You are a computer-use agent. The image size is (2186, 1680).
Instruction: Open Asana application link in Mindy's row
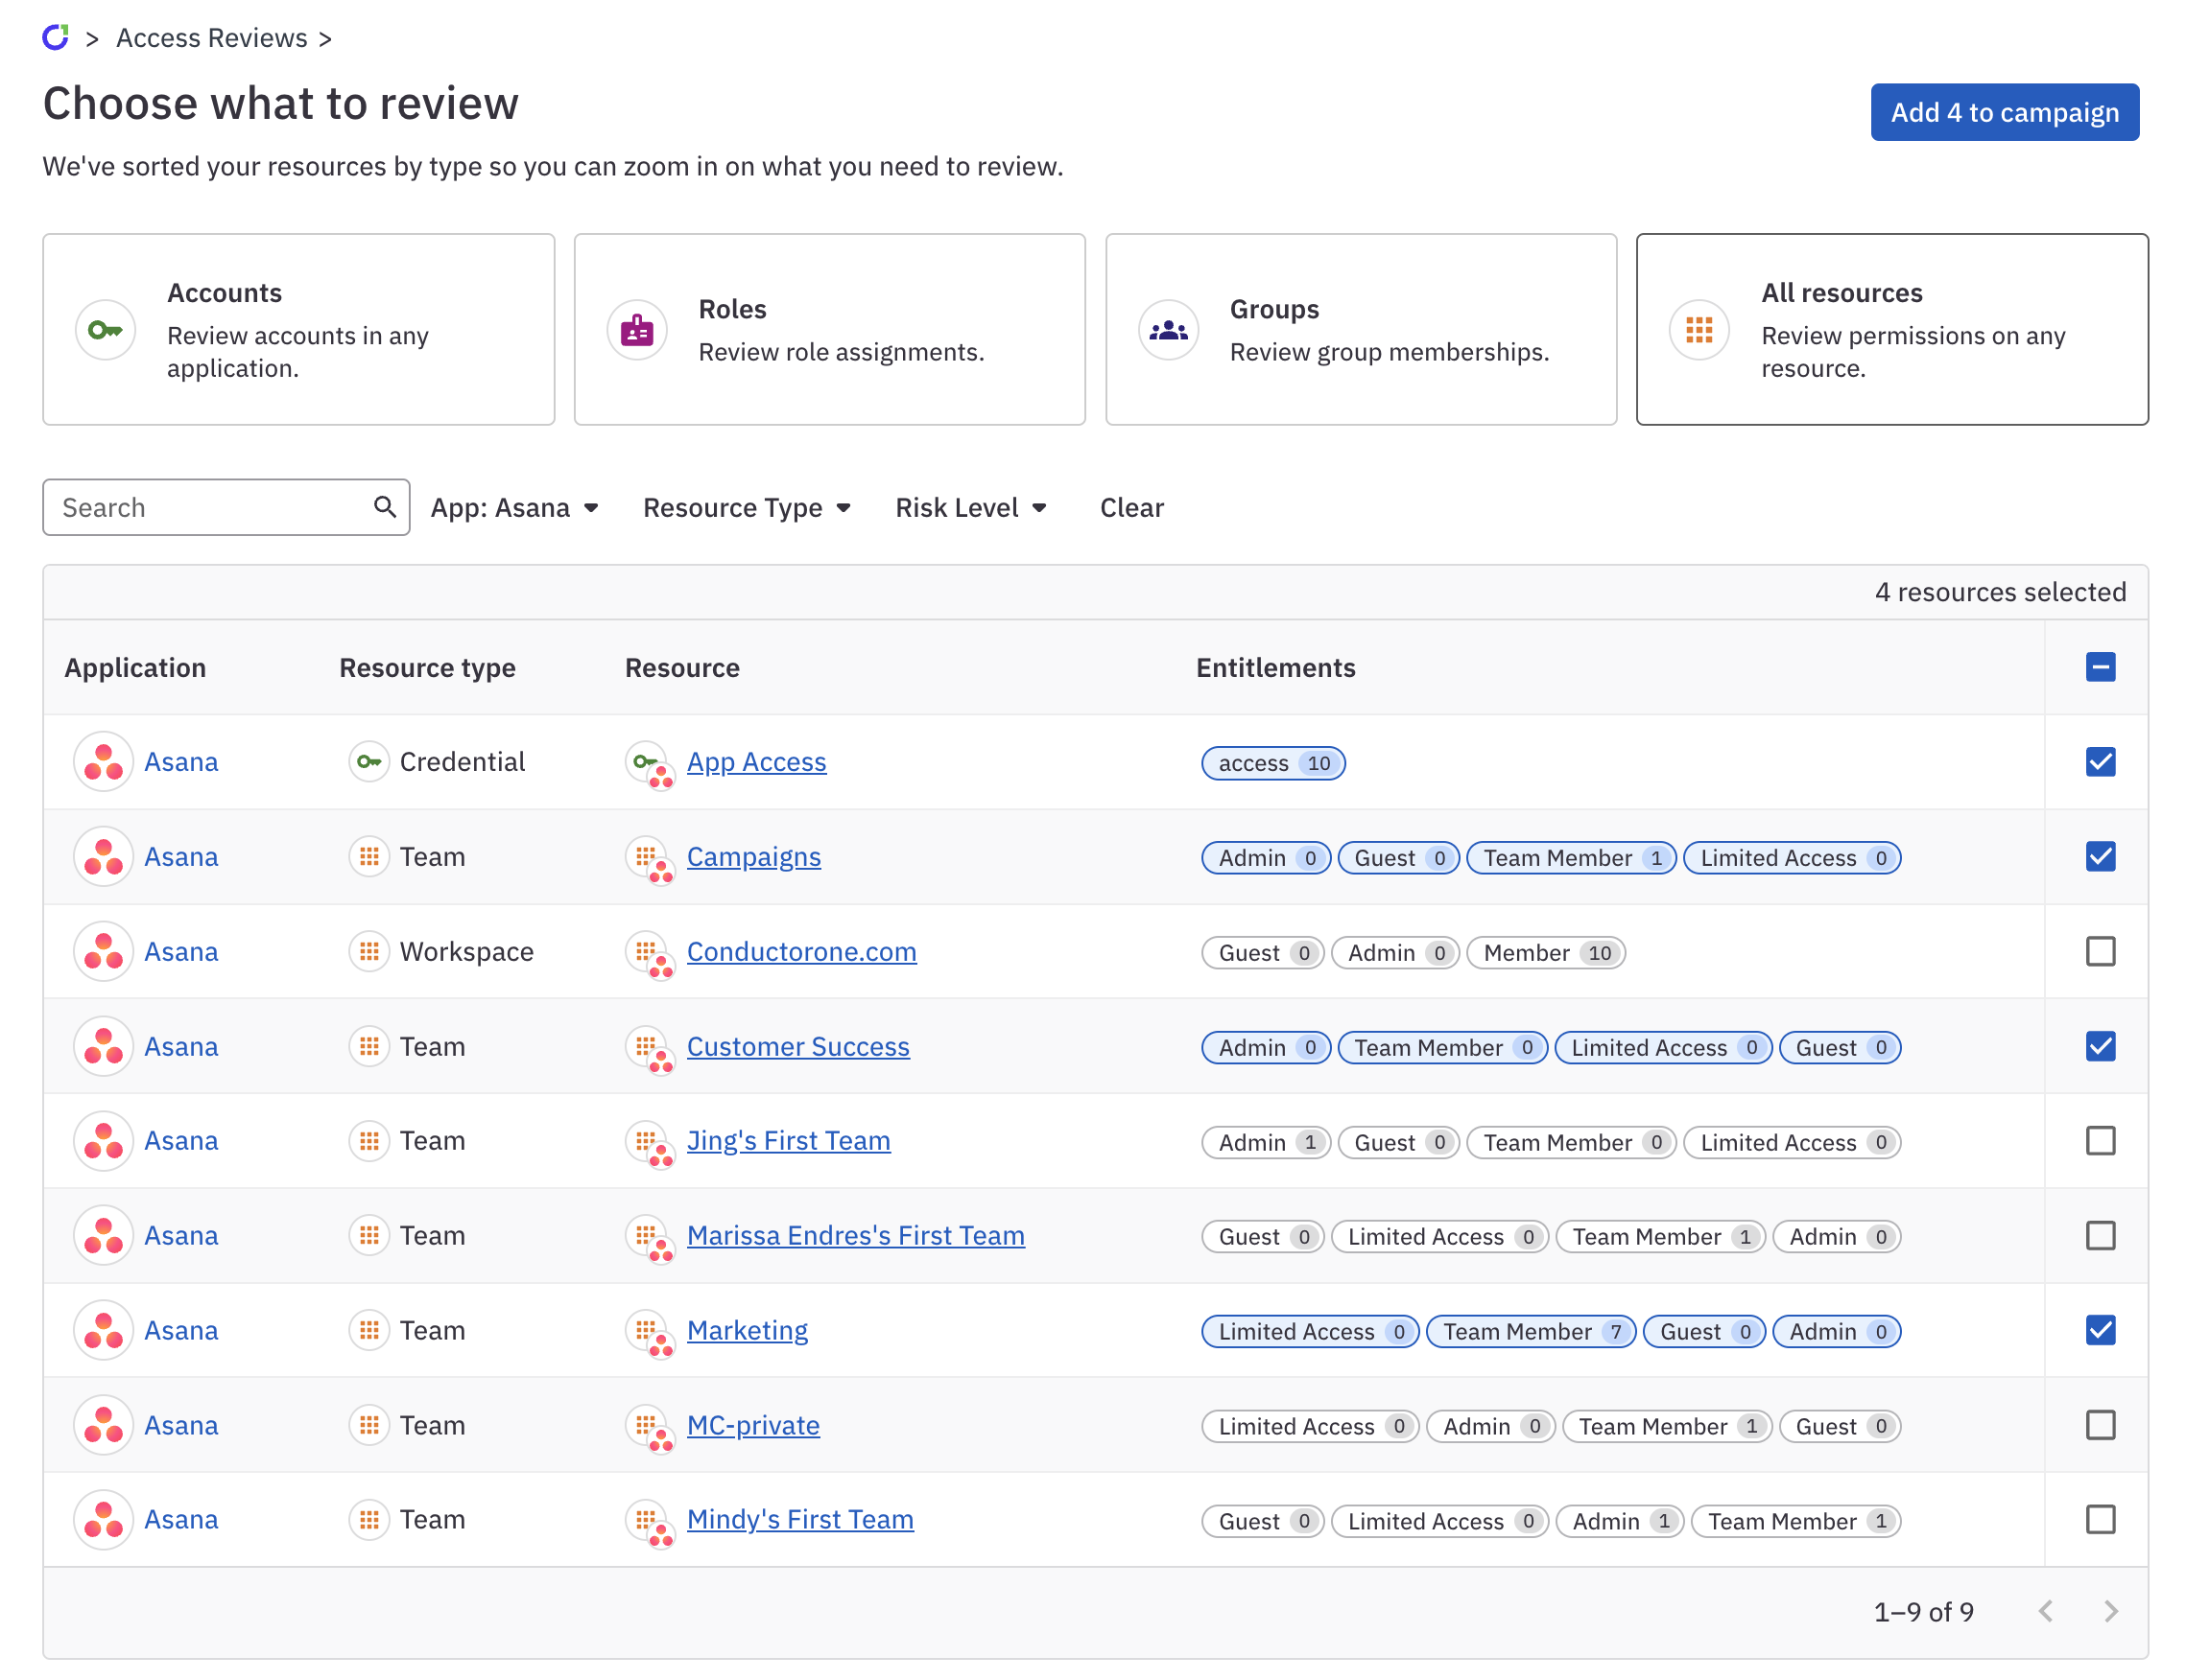181,1520
